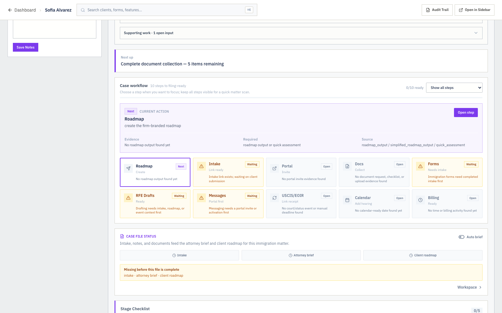502x313 pixels.
Task: Select the Forms workflow step card
Action: pyautogui.click(x=447, y=172)
